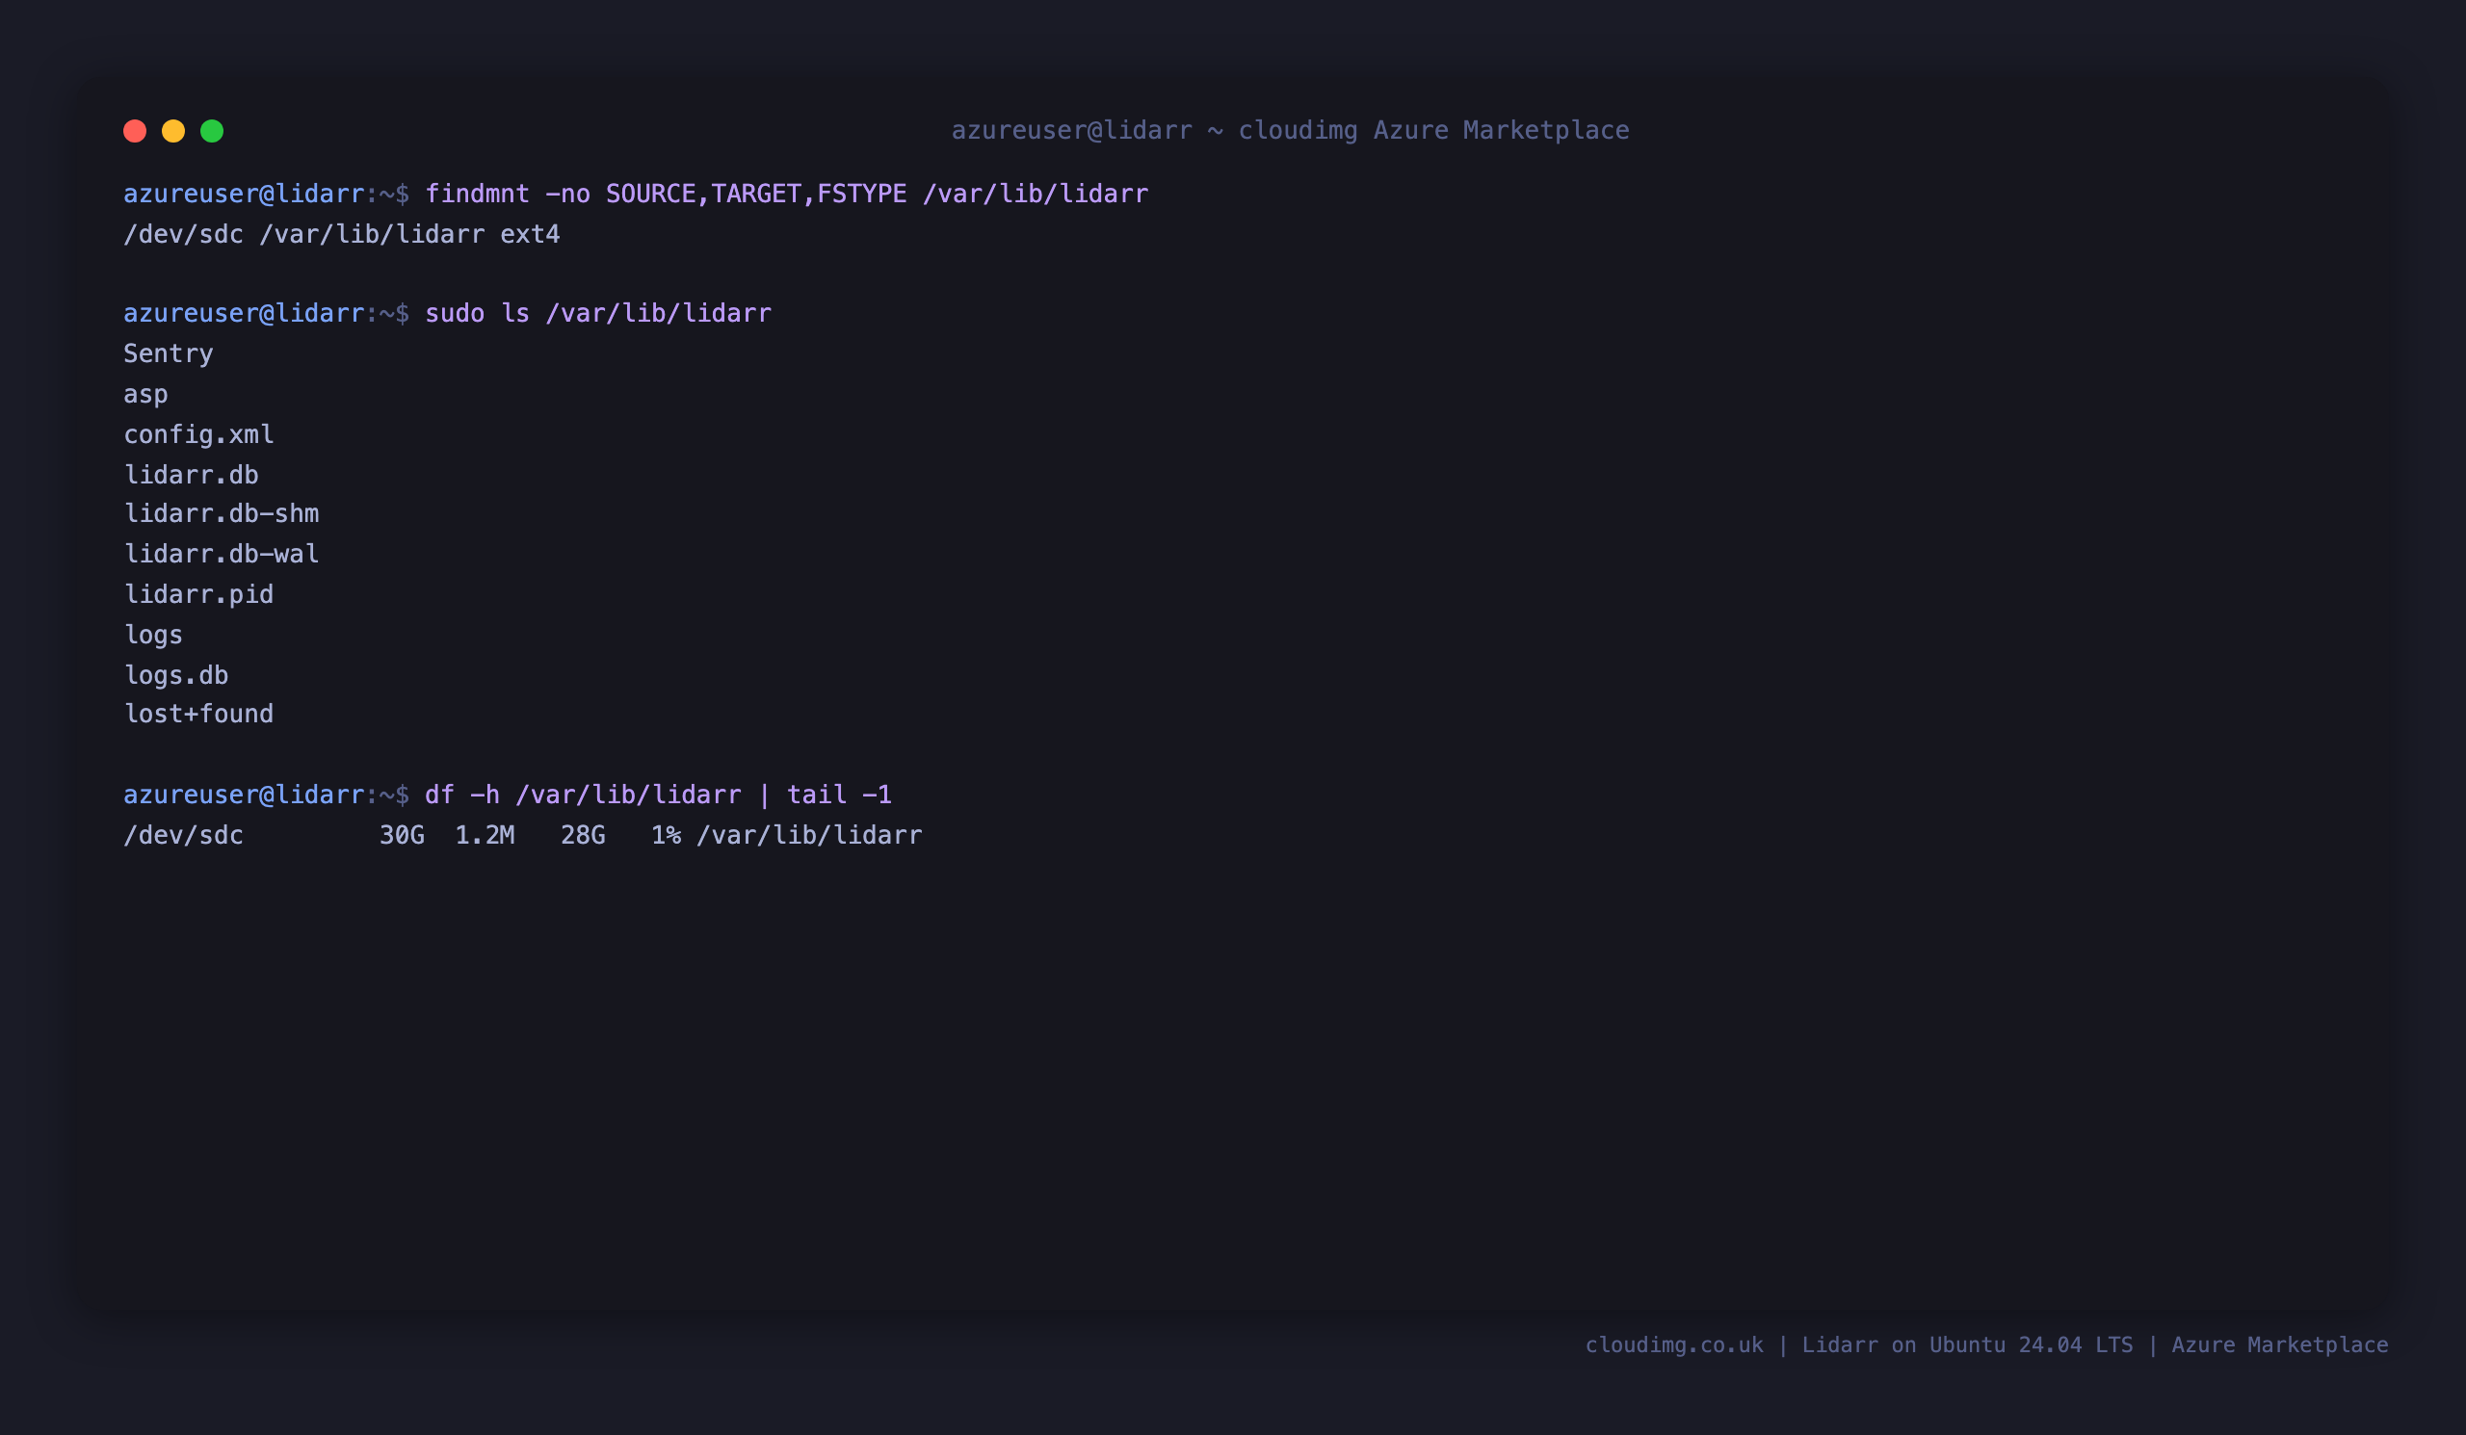Click the '1.2M' used value
2466x1435 pixels.
point(485,835)
